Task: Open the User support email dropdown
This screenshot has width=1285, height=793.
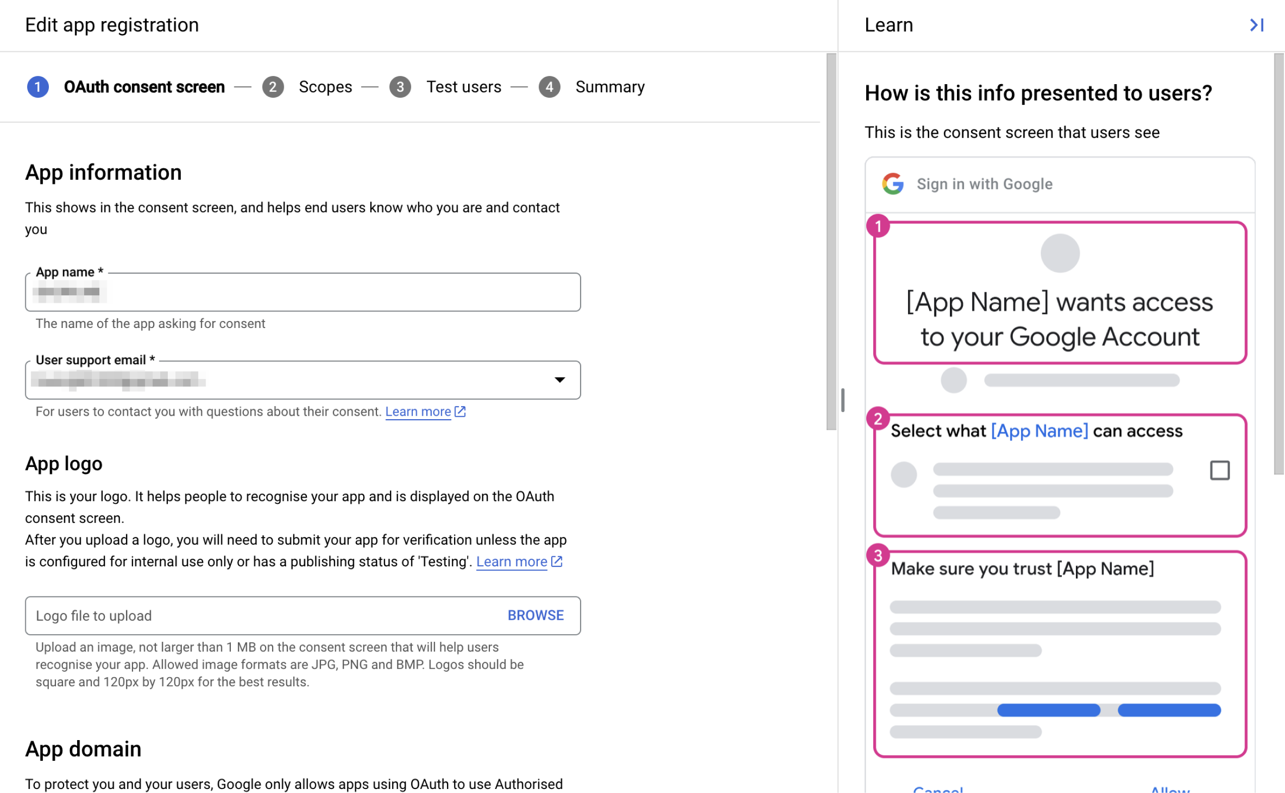Action: (560, 380)
